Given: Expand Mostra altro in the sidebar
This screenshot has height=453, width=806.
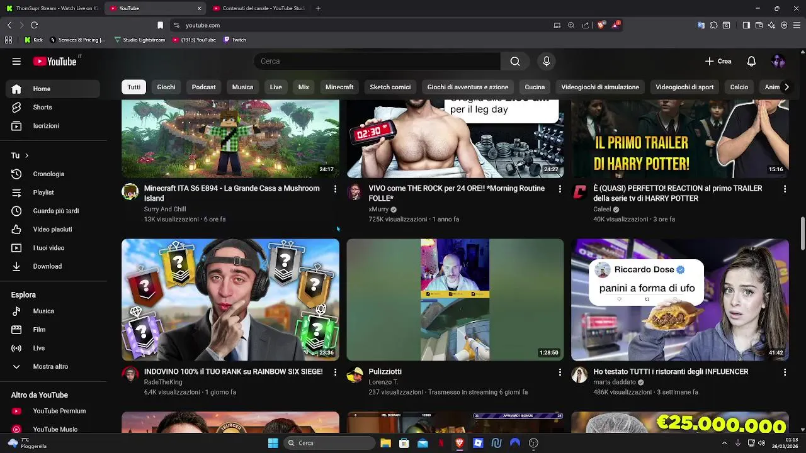Looking at the screenshot, I should coord(53,366).
